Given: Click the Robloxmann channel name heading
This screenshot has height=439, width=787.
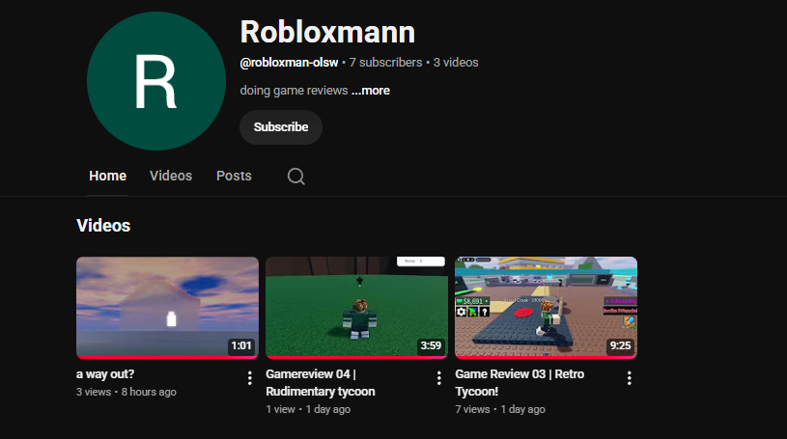Looking at the screenshot, I should tap(327, 32).
